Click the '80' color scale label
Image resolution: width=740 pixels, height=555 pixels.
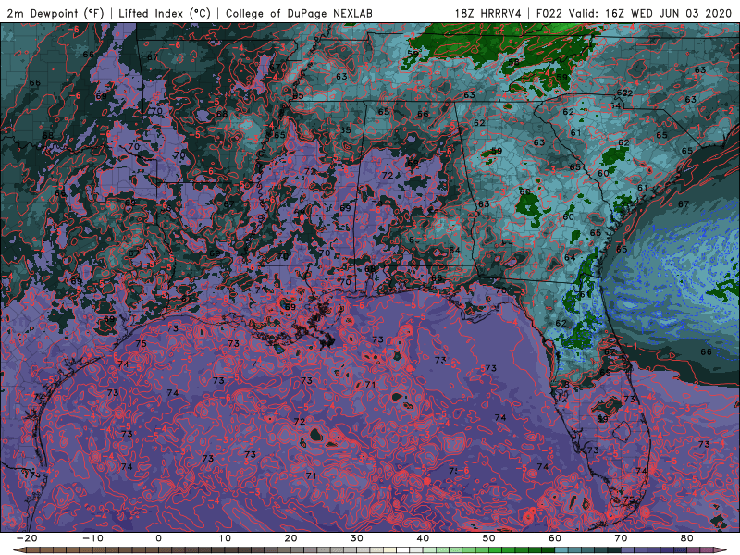click(x=687, y=538)
